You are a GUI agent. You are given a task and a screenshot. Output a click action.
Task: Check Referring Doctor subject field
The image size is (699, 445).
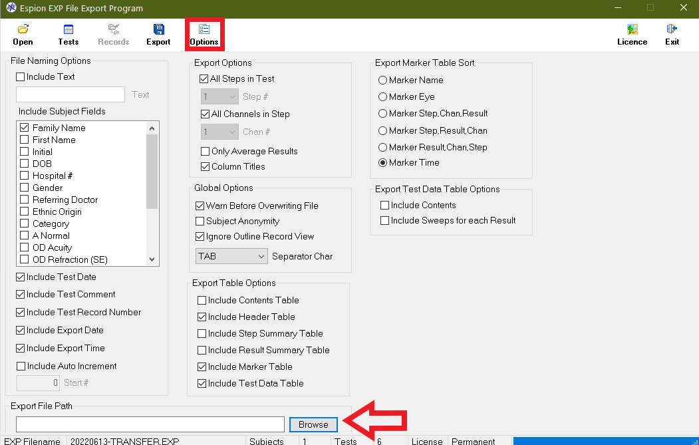[25, 200]
